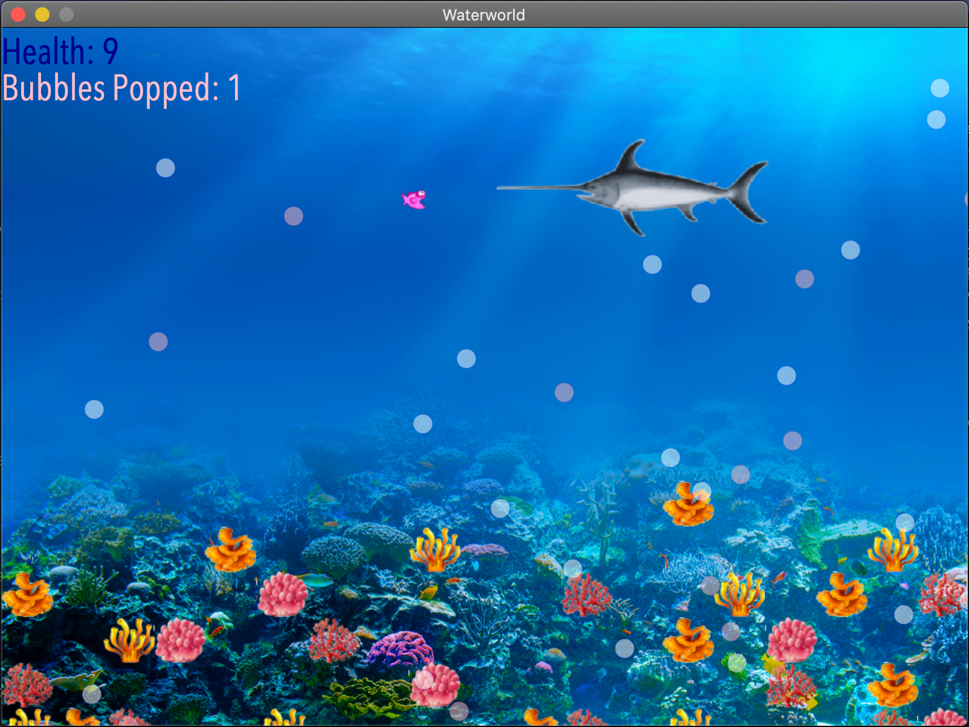Pop the bubble overlapping the highest orange coral

tap(701, 492)
